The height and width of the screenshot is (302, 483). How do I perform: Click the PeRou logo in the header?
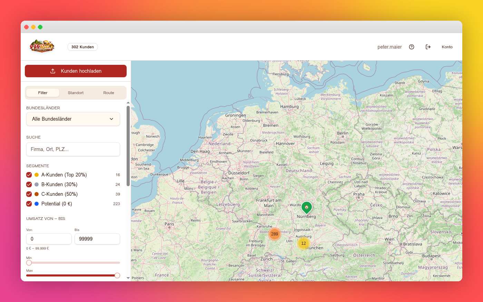coord(42,46)
